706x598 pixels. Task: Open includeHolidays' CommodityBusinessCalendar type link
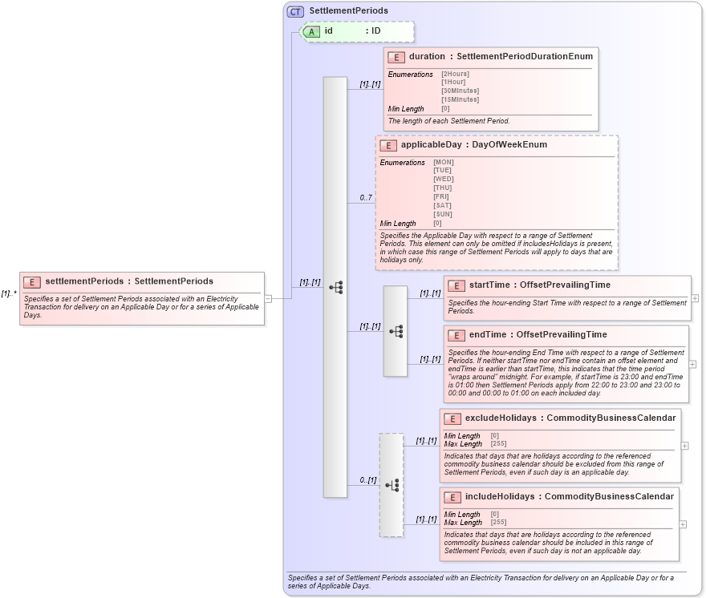[609, 496]
